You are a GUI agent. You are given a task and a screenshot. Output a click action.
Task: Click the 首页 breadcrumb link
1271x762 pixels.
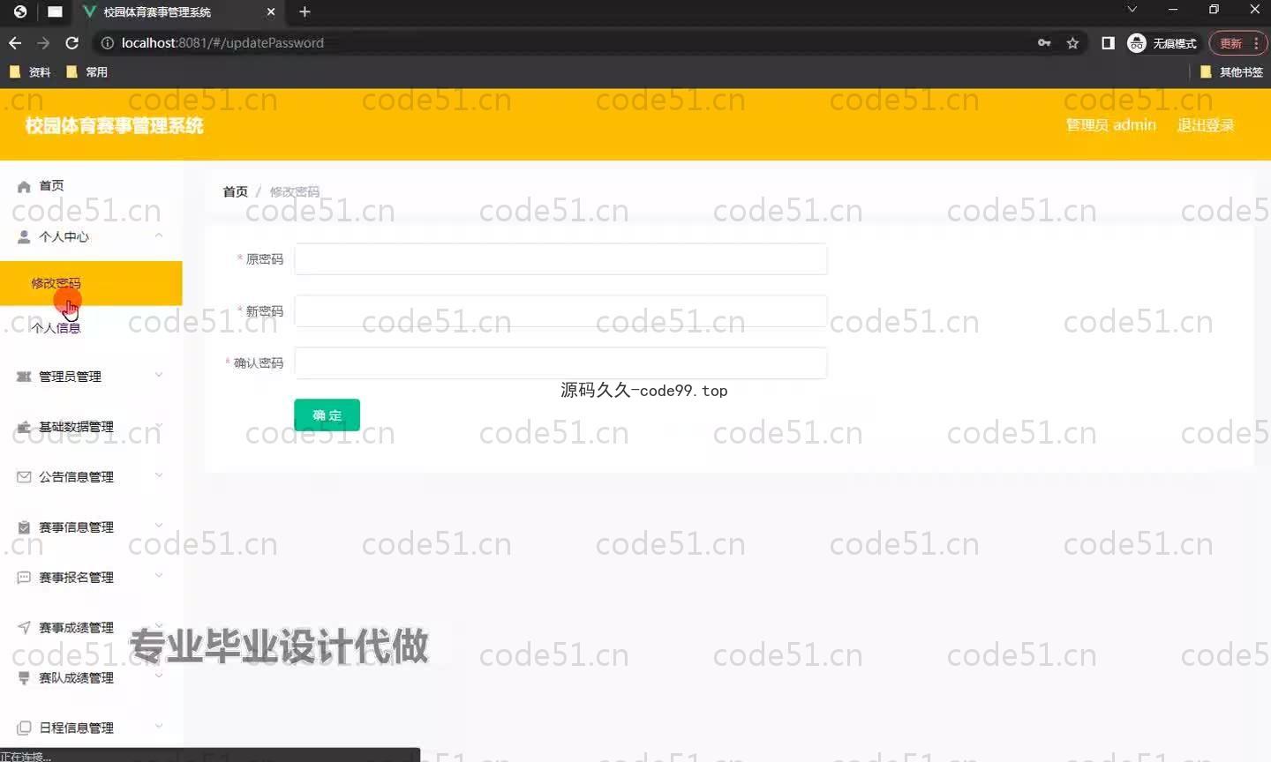(235, 191)
